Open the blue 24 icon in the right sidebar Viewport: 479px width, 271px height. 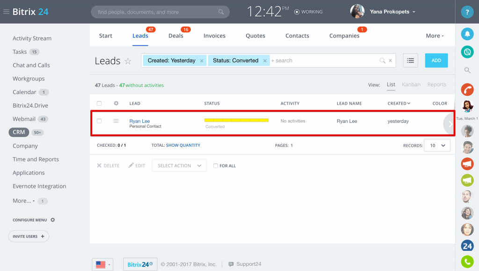(x=467, y=246)
